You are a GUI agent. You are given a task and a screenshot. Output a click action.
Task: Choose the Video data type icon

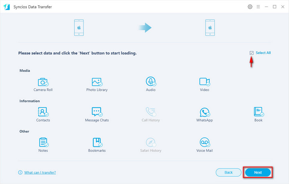pyautogui.click(x=205, y=82)
